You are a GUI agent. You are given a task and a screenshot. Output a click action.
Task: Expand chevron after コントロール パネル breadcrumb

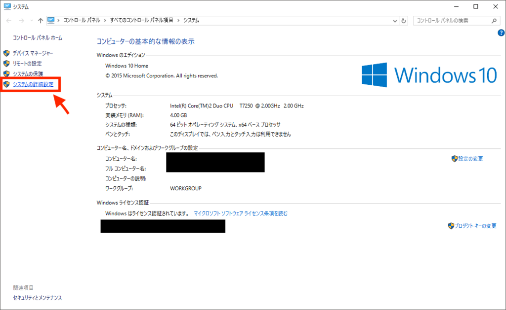[x=105, y=20]
